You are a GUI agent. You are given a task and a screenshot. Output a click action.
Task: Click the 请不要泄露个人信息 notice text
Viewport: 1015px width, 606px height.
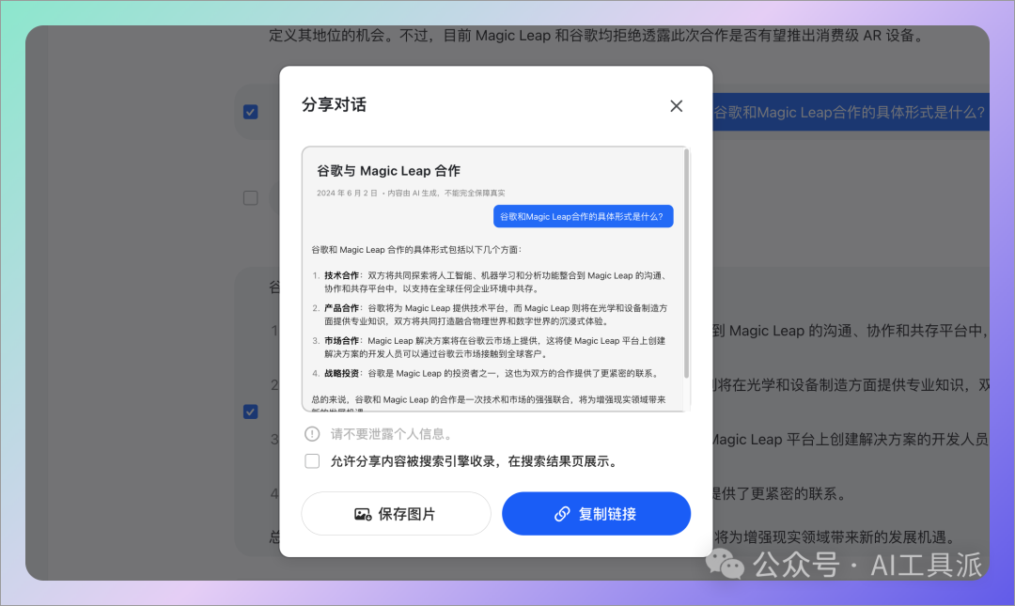(392, 434)
